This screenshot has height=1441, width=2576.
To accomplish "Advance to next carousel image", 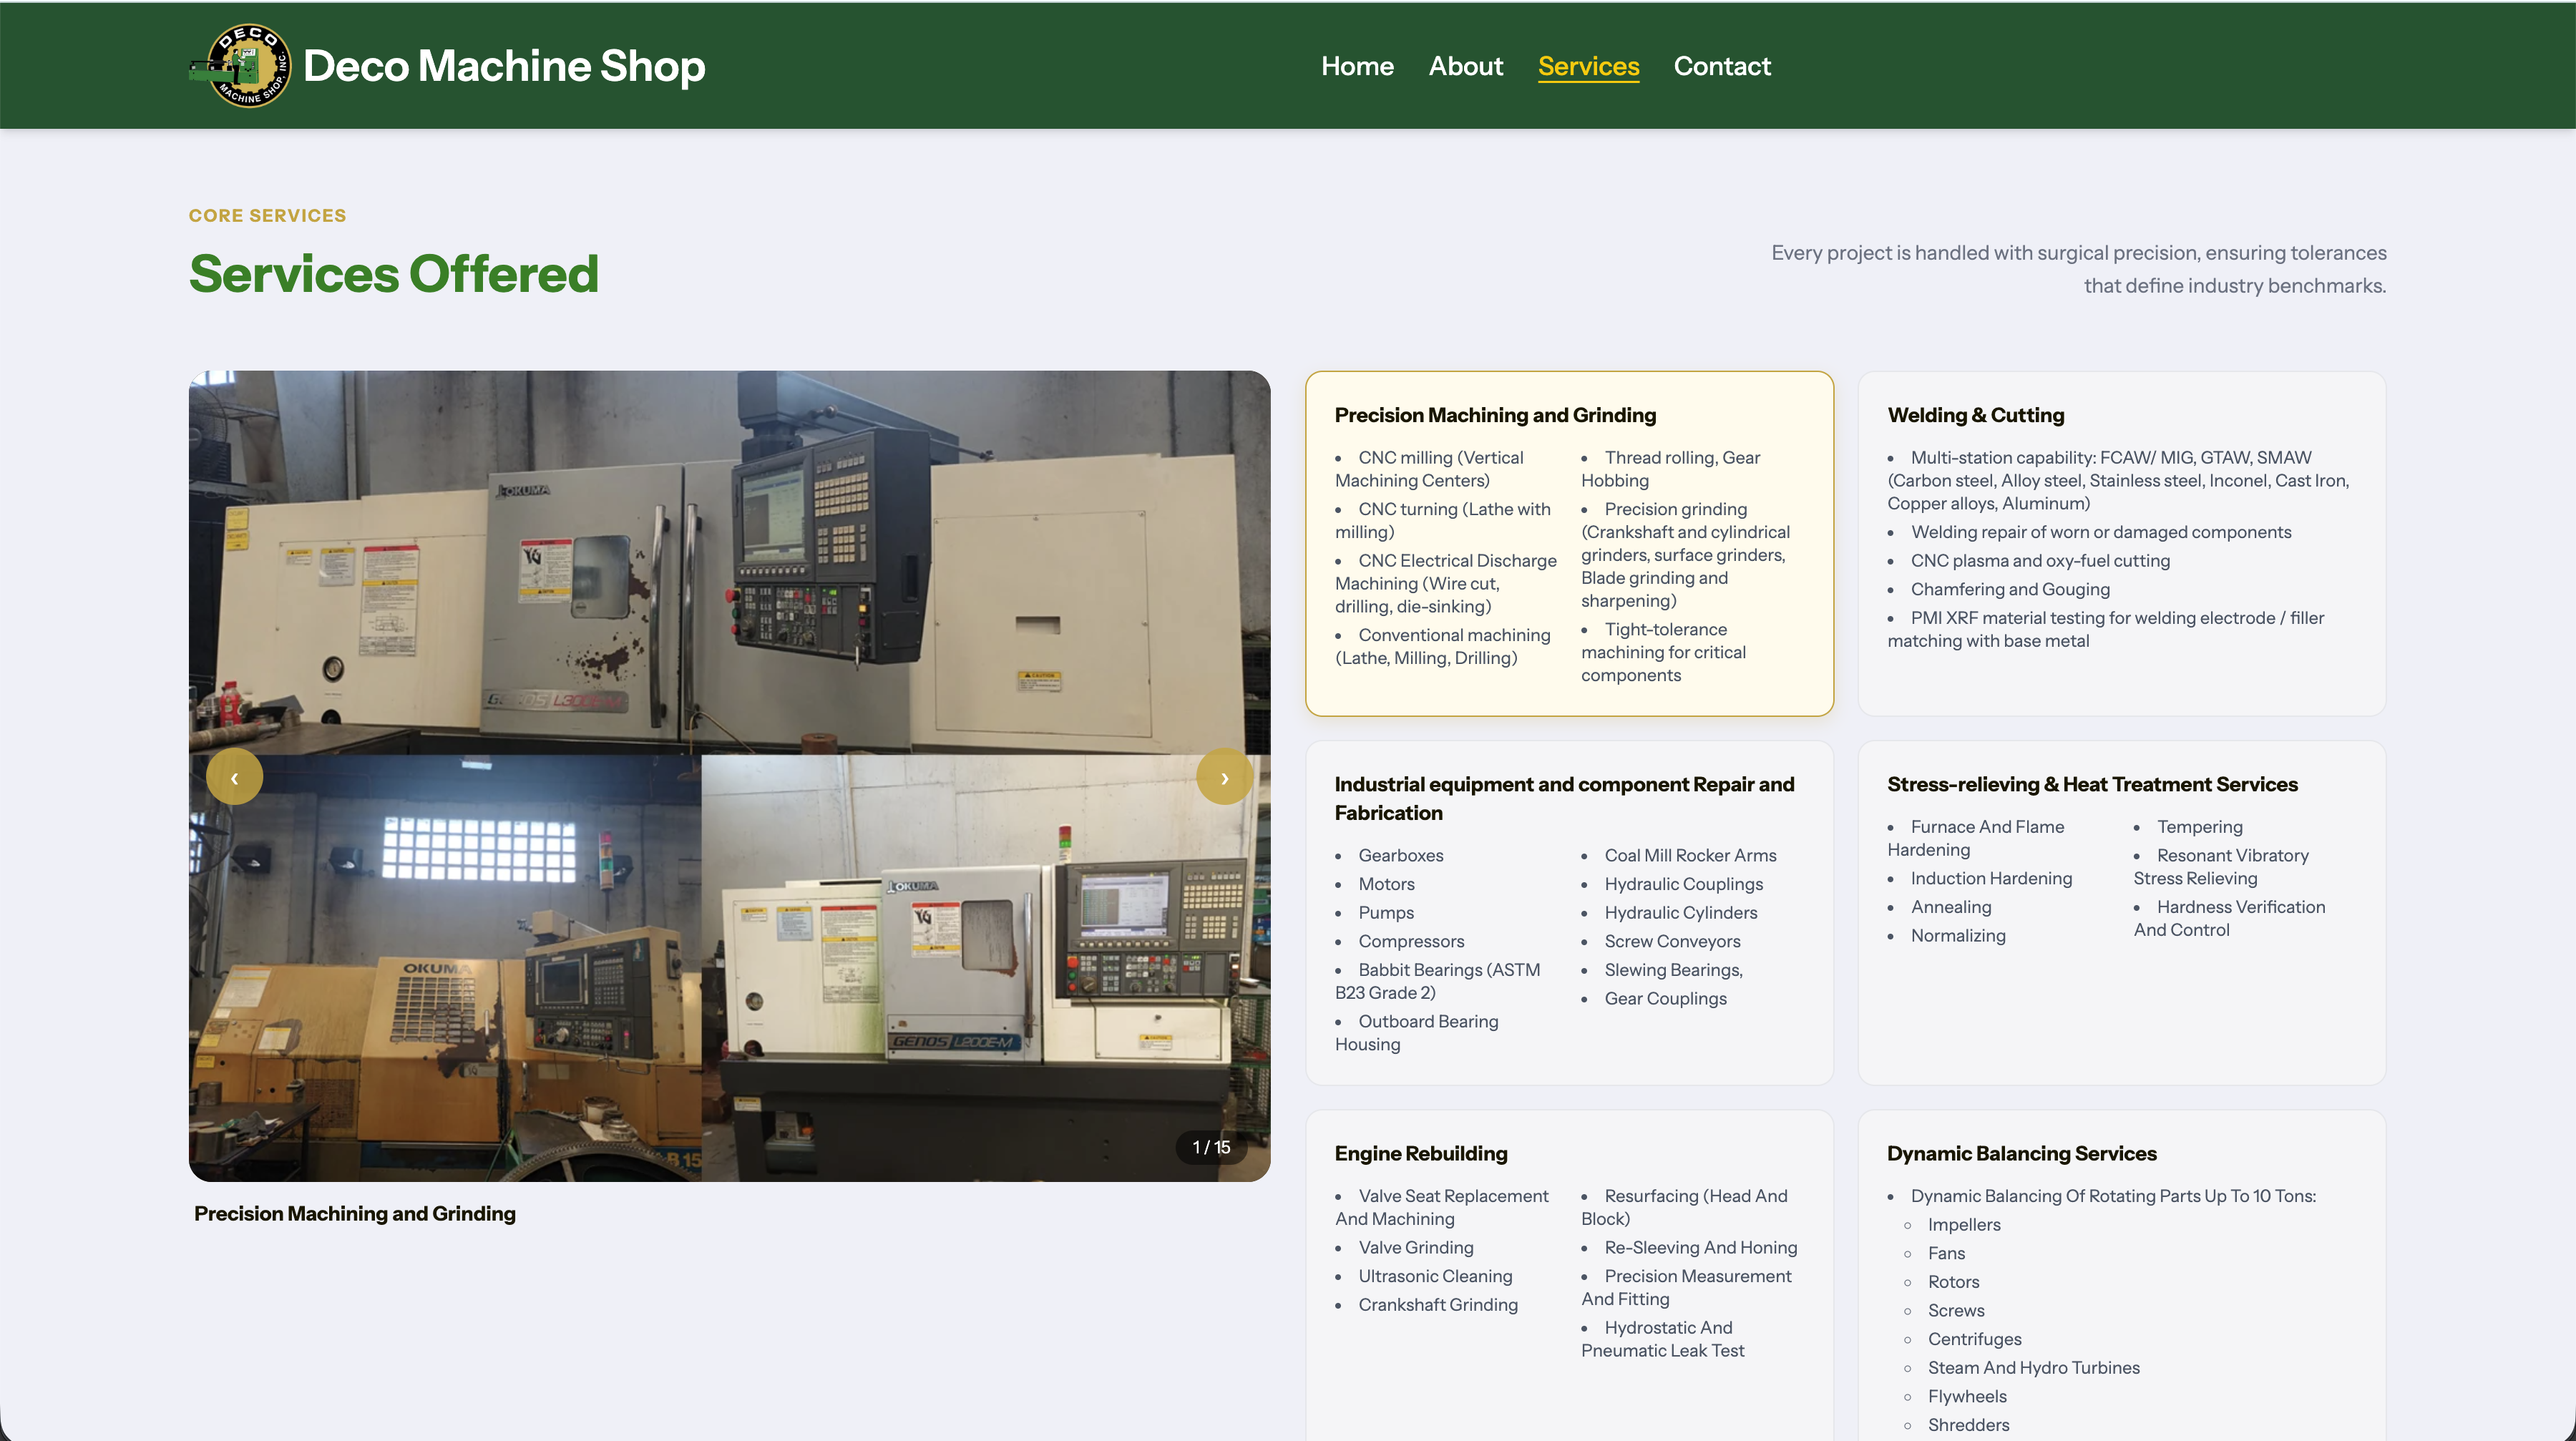I will pos(1224,777).
